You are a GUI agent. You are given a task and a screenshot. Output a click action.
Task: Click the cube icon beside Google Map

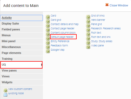48,51
